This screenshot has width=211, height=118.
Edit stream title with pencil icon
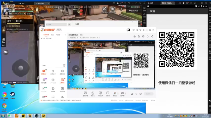pos(77,38)
